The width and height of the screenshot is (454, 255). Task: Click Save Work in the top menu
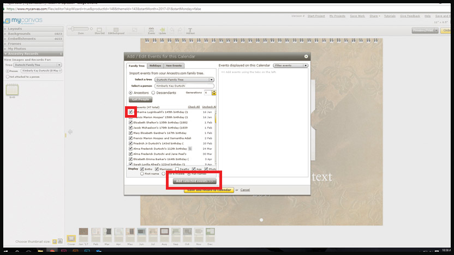click(357, 16)
